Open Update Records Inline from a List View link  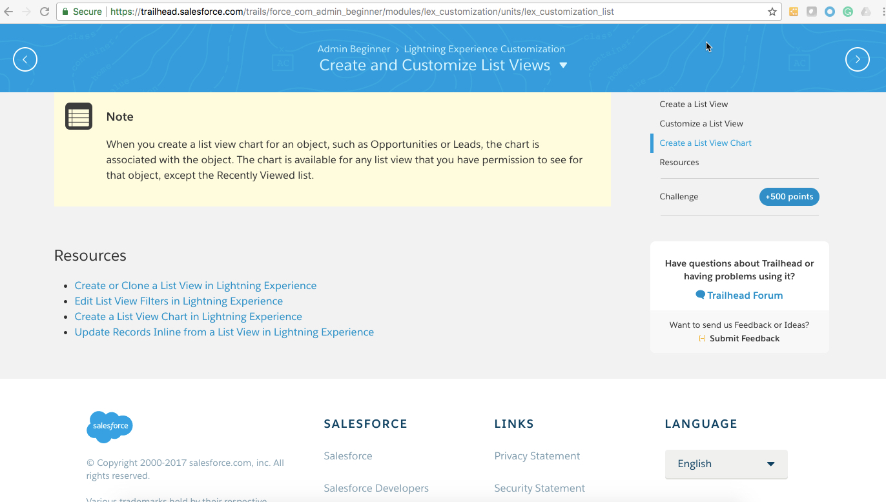(x=224, y=332)
